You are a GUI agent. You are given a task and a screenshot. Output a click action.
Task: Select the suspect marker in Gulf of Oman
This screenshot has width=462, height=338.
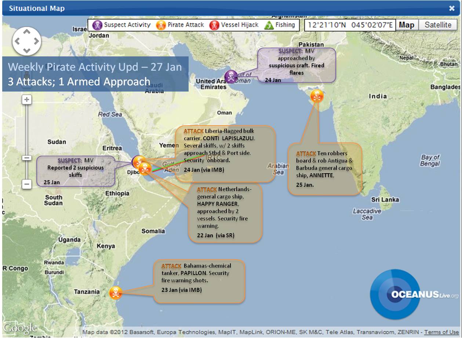tap(231, 77)
